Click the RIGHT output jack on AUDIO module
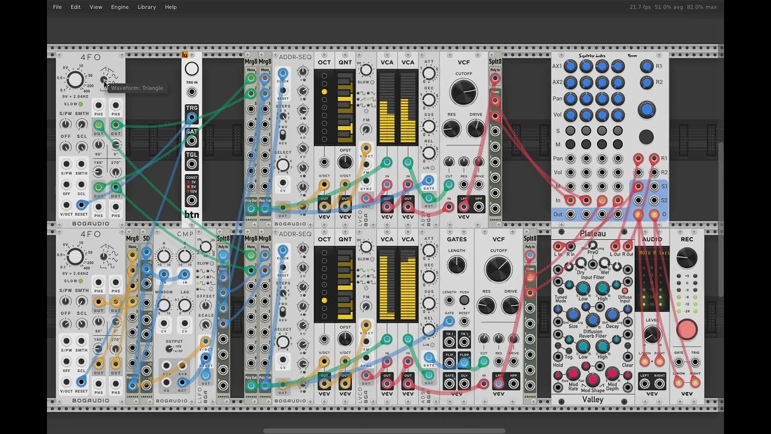 (x=660, y=383)
